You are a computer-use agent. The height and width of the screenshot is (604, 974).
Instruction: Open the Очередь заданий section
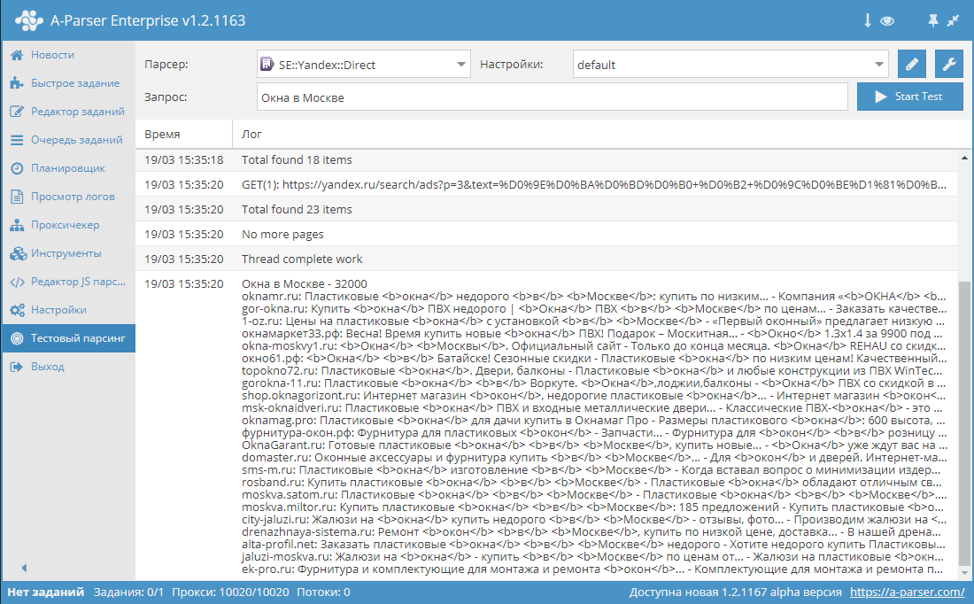[x=66, y=139]
